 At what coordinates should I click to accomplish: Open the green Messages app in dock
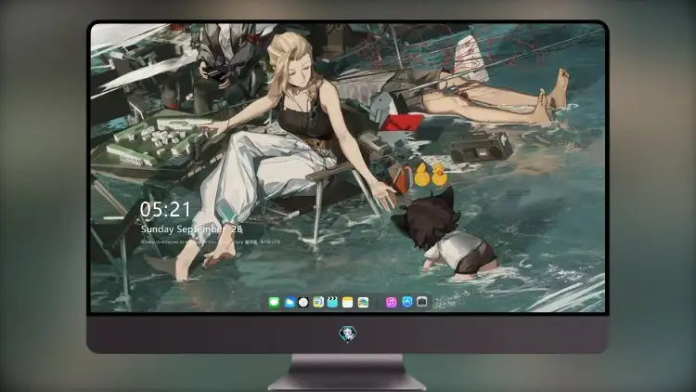tap(274, 303)
